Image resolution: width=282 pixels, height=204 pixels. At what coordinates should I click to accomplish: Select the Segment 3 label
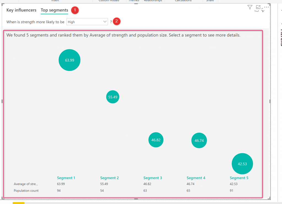pyautogui.click(x=153, y=178)
